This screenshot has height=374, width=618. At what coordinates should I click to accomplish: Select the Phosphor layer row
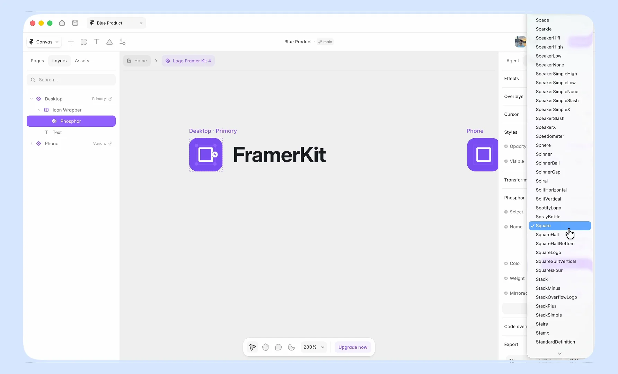click(71, 121)
